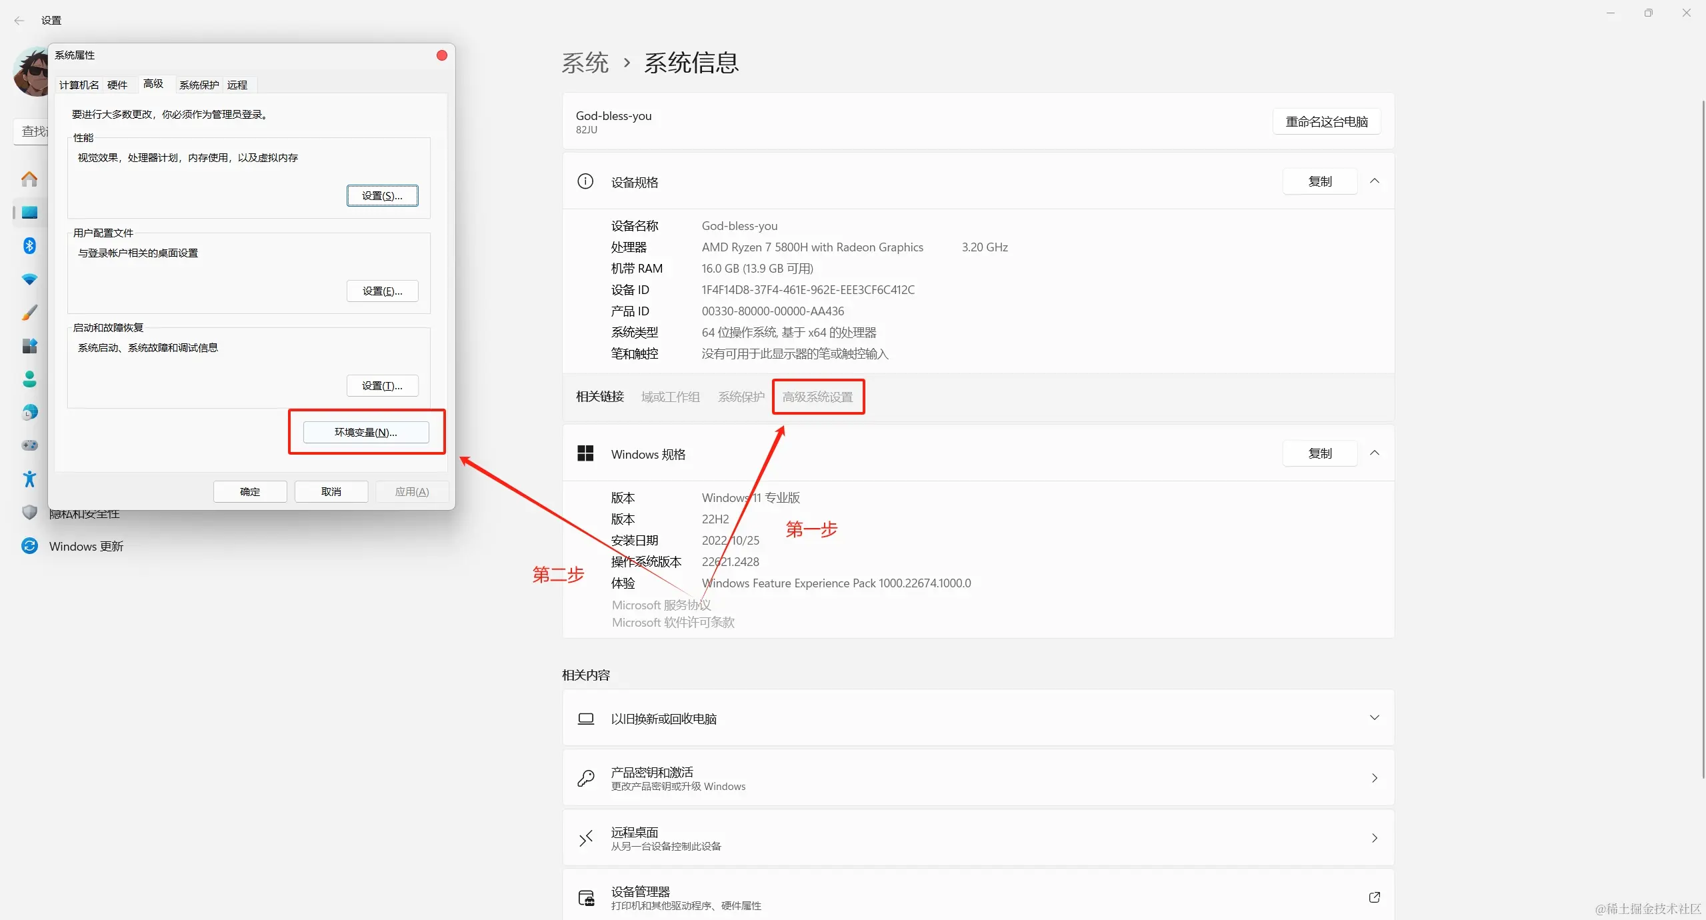Click the Microsoft 软件许可条款 link
This screenshot has width=1706, height=920.
(x=673, y=622)
